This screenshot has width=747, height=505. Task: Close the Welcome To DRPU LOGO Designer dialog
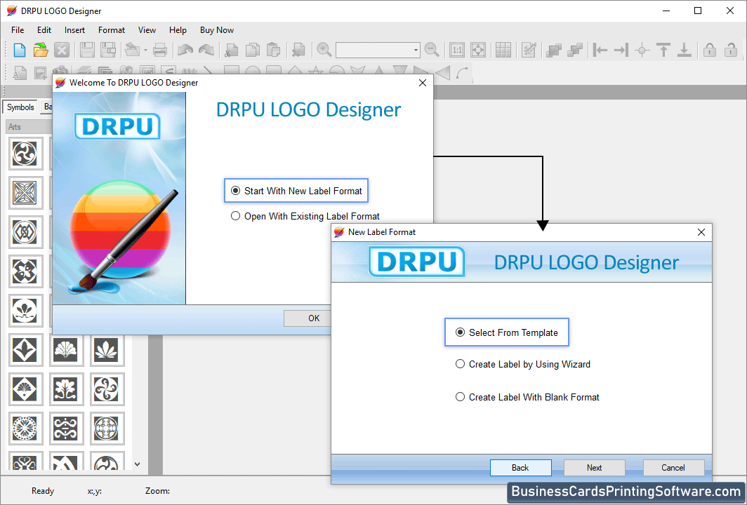point(422,83)
